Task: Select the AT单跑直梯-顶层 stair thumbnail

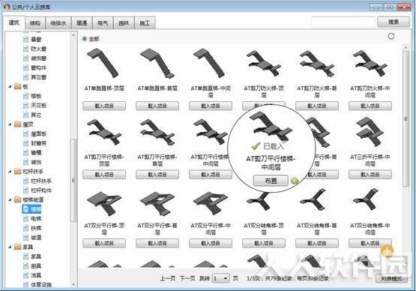Action: [103, 63]
